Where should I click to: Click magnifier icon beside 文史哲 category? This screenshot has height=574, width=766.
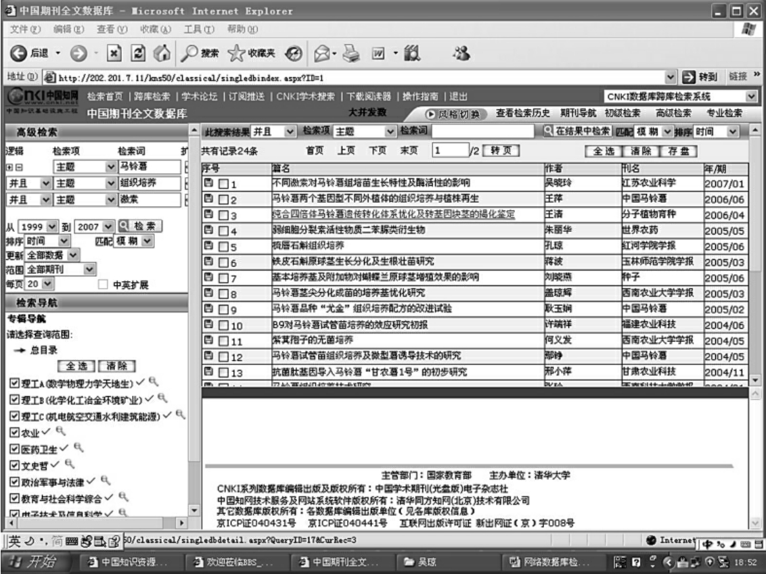point(70,464)
